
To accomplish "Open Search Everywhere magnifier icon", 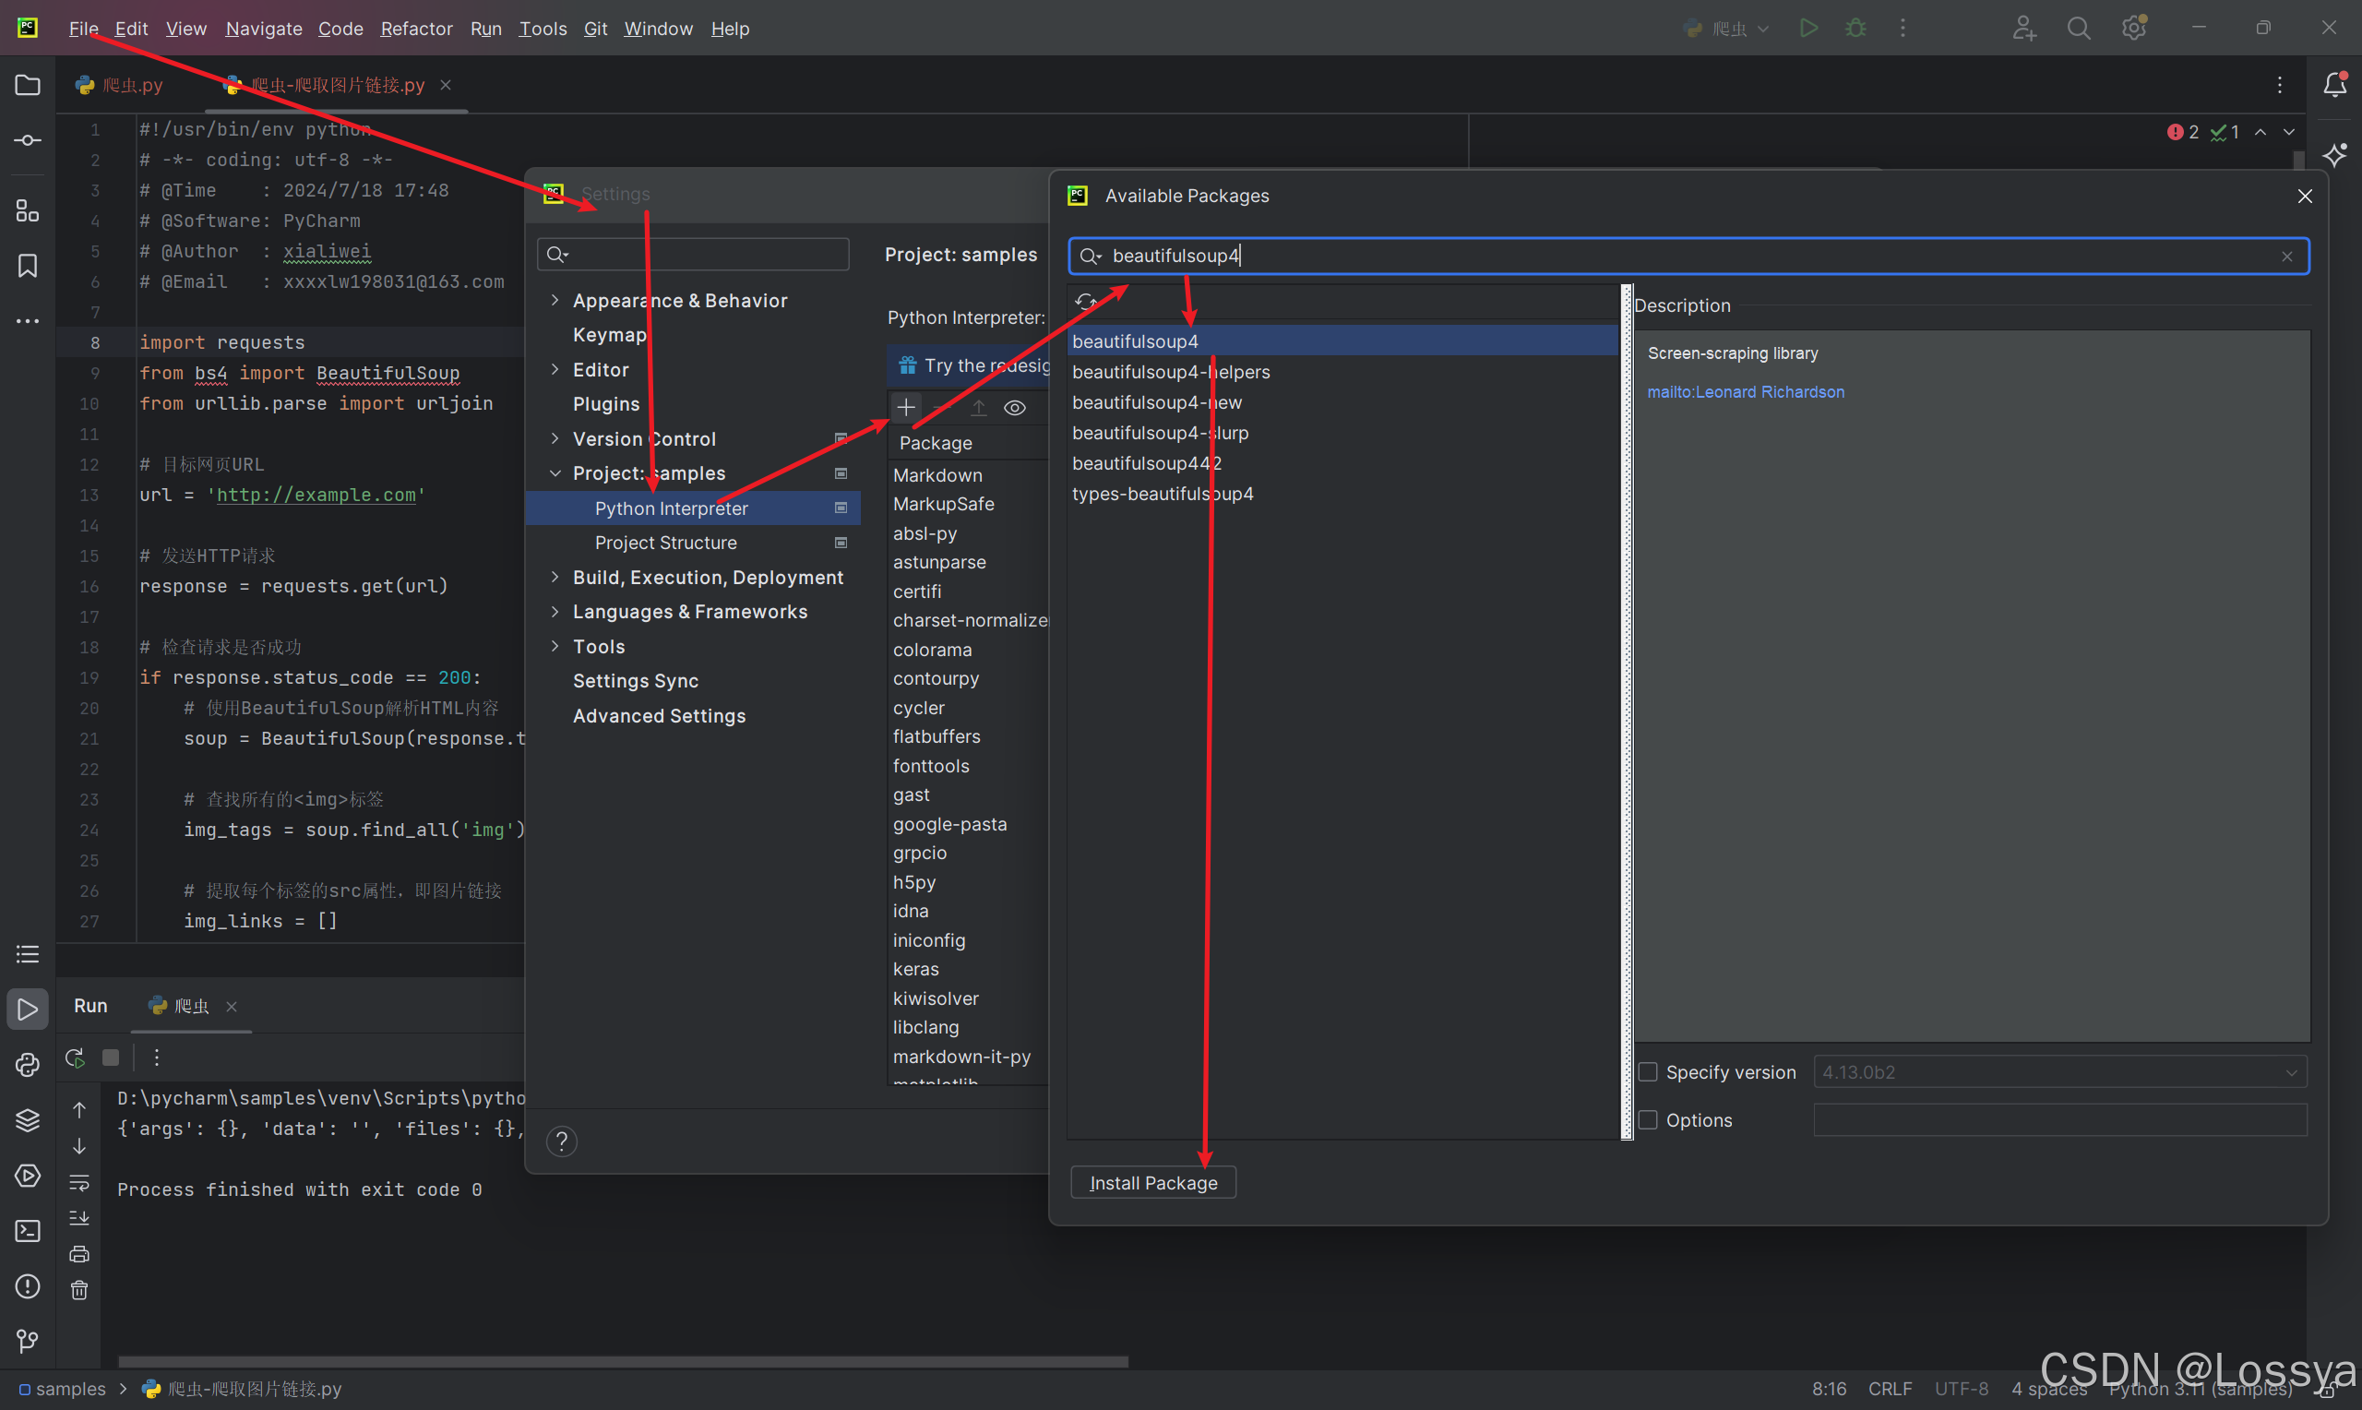I will [2079, 29].
